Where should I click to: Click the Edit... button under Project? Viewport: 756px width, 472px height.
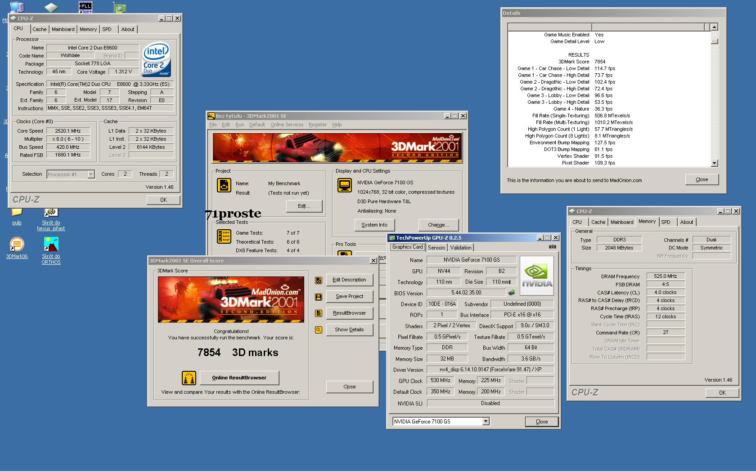304,206
